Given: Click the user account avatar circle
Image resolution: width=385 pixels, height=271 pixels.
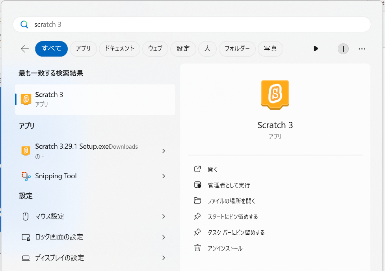Looking at the screenshot, I should pos(343,49).
